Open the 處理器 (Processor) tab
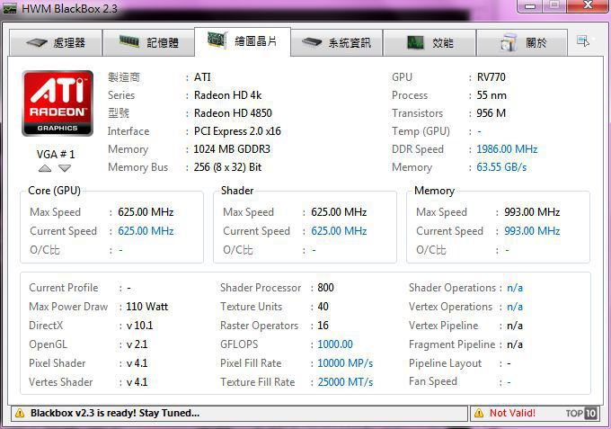 point(56,42)
